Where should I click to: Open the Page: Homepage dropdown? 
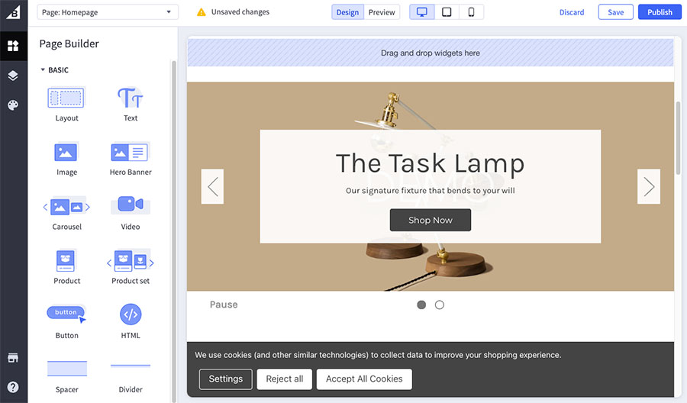[x=108, y=12]
